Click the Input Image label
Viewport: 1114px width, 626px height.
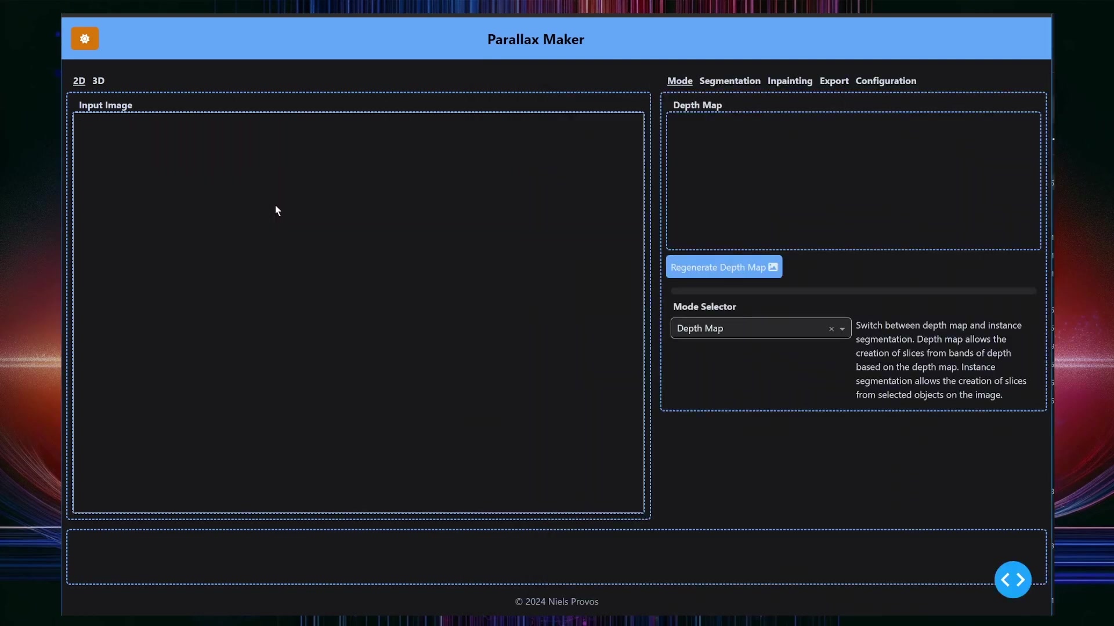coord(106,105)
